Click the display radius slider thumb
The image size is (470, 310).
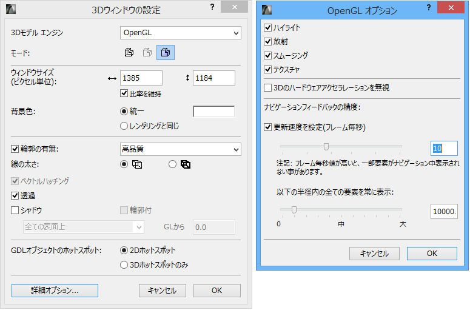(294, 209)
